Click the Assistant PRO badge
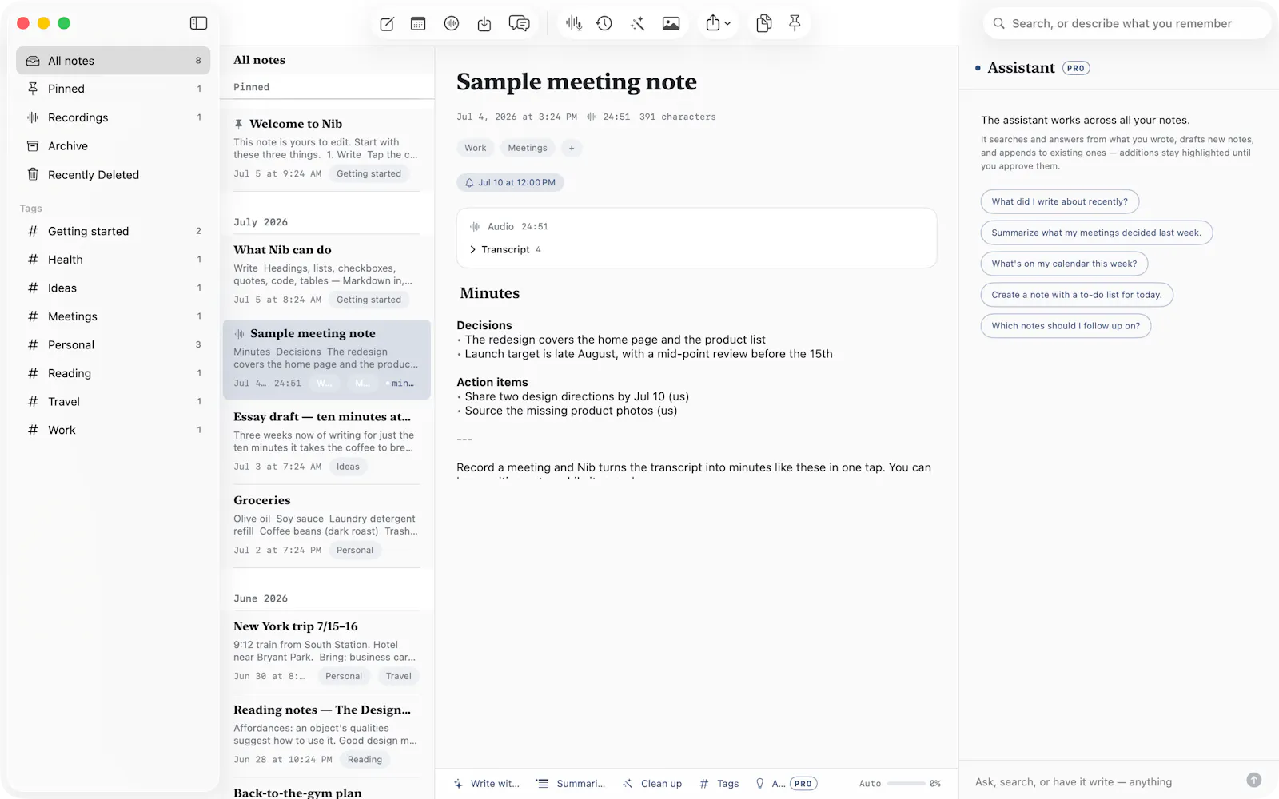 [1076, 68]
